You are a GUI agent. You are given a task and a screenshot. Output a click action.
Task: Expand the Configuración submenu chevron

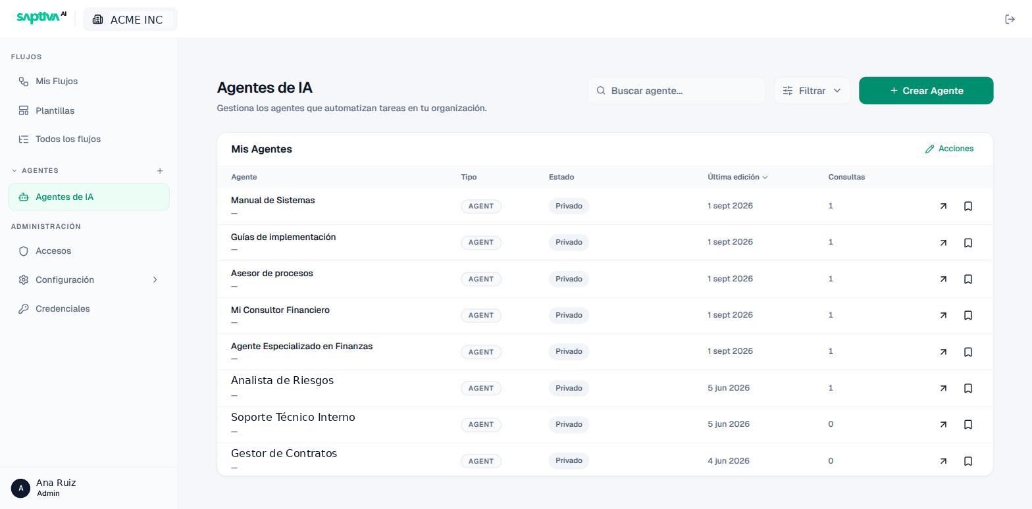(155, 280)
